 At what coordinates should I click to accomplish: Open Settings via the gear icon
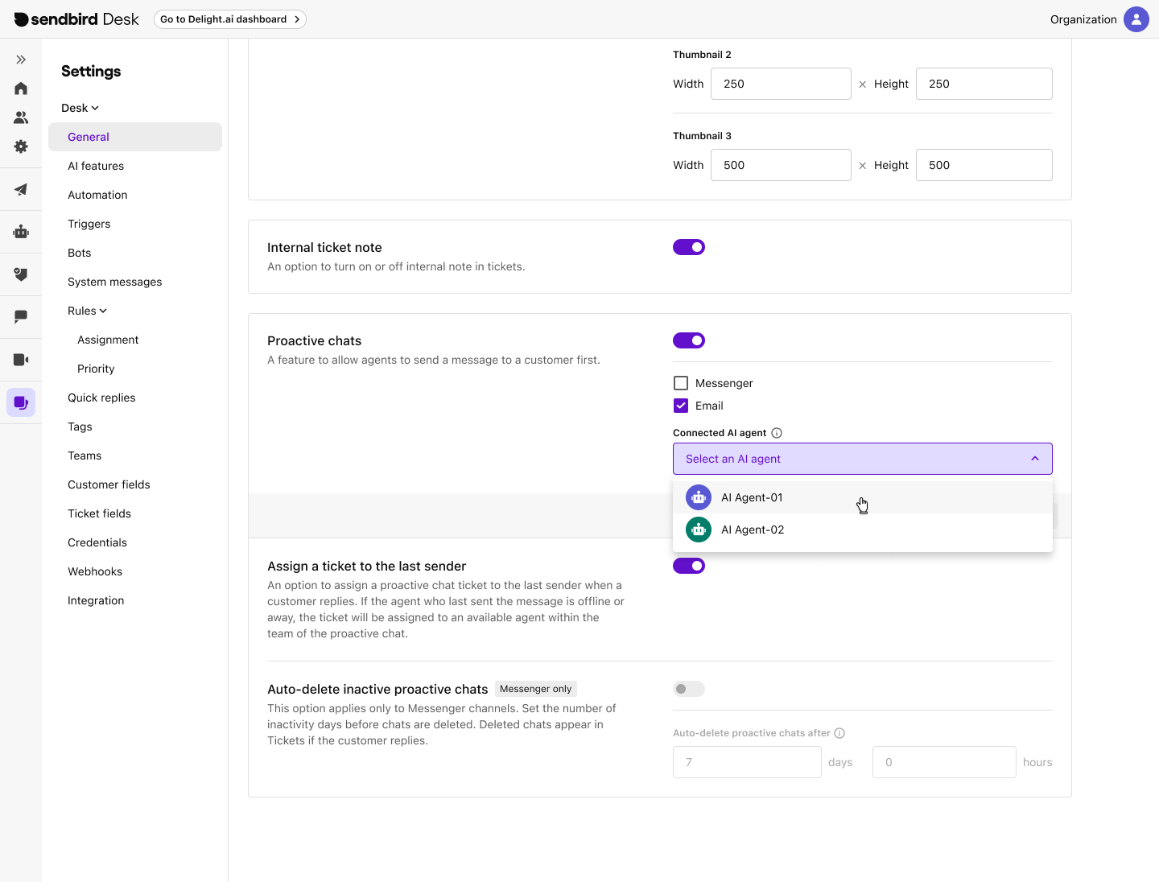coord(21,146)
